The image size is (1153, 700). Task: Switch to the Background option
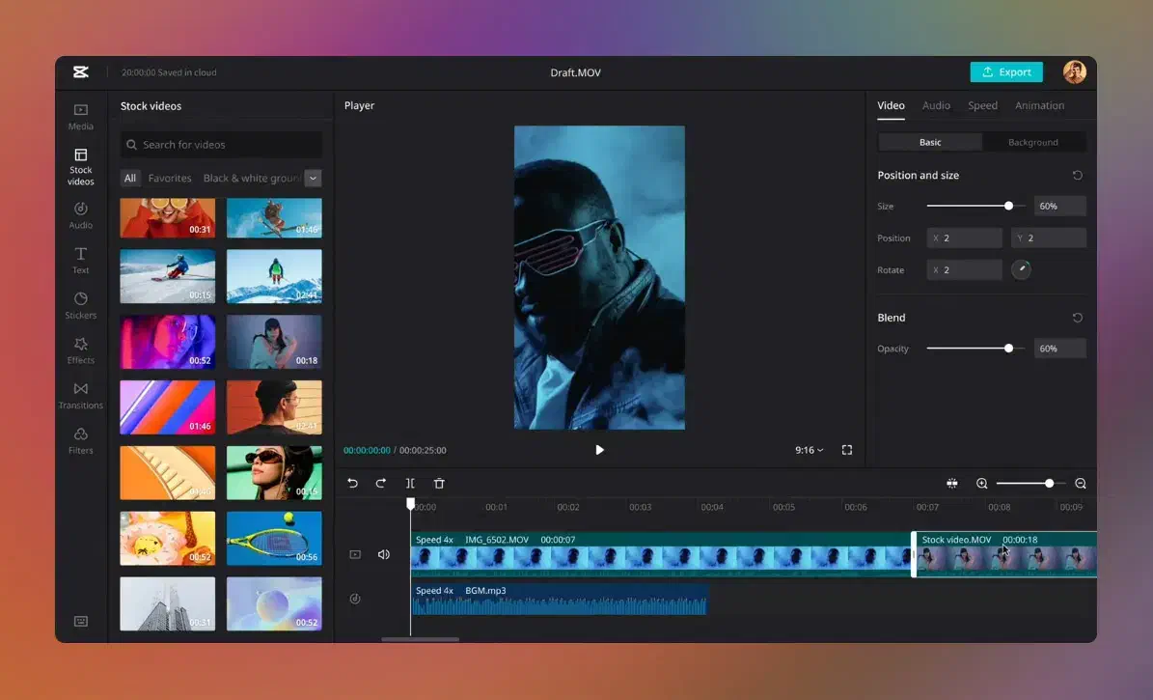[1033, 142]
